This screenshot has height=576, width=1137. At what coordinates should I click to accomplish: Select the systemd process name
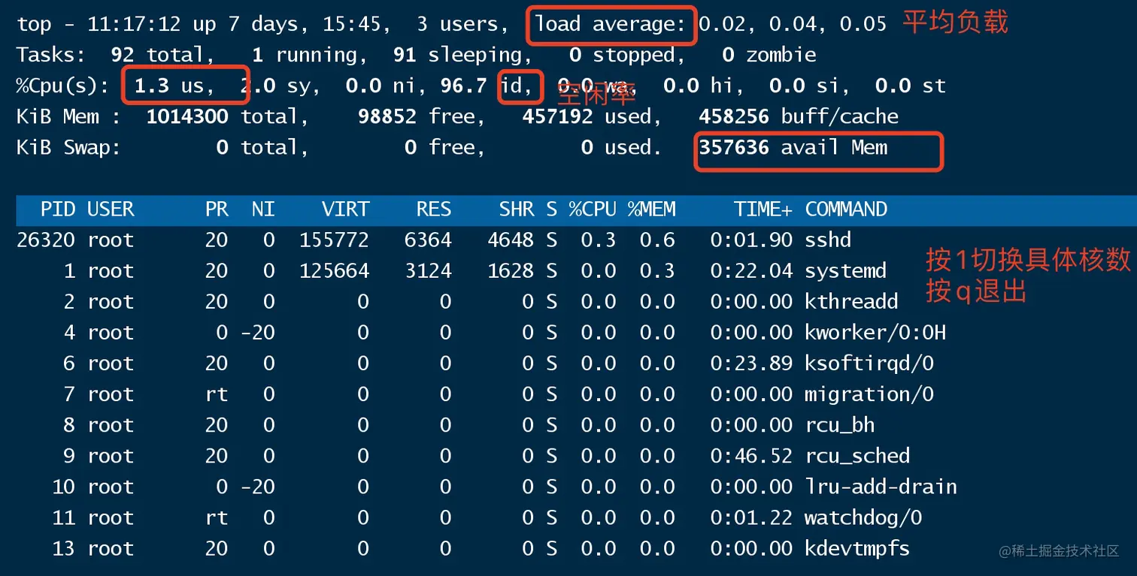click(x=846, y=271)
